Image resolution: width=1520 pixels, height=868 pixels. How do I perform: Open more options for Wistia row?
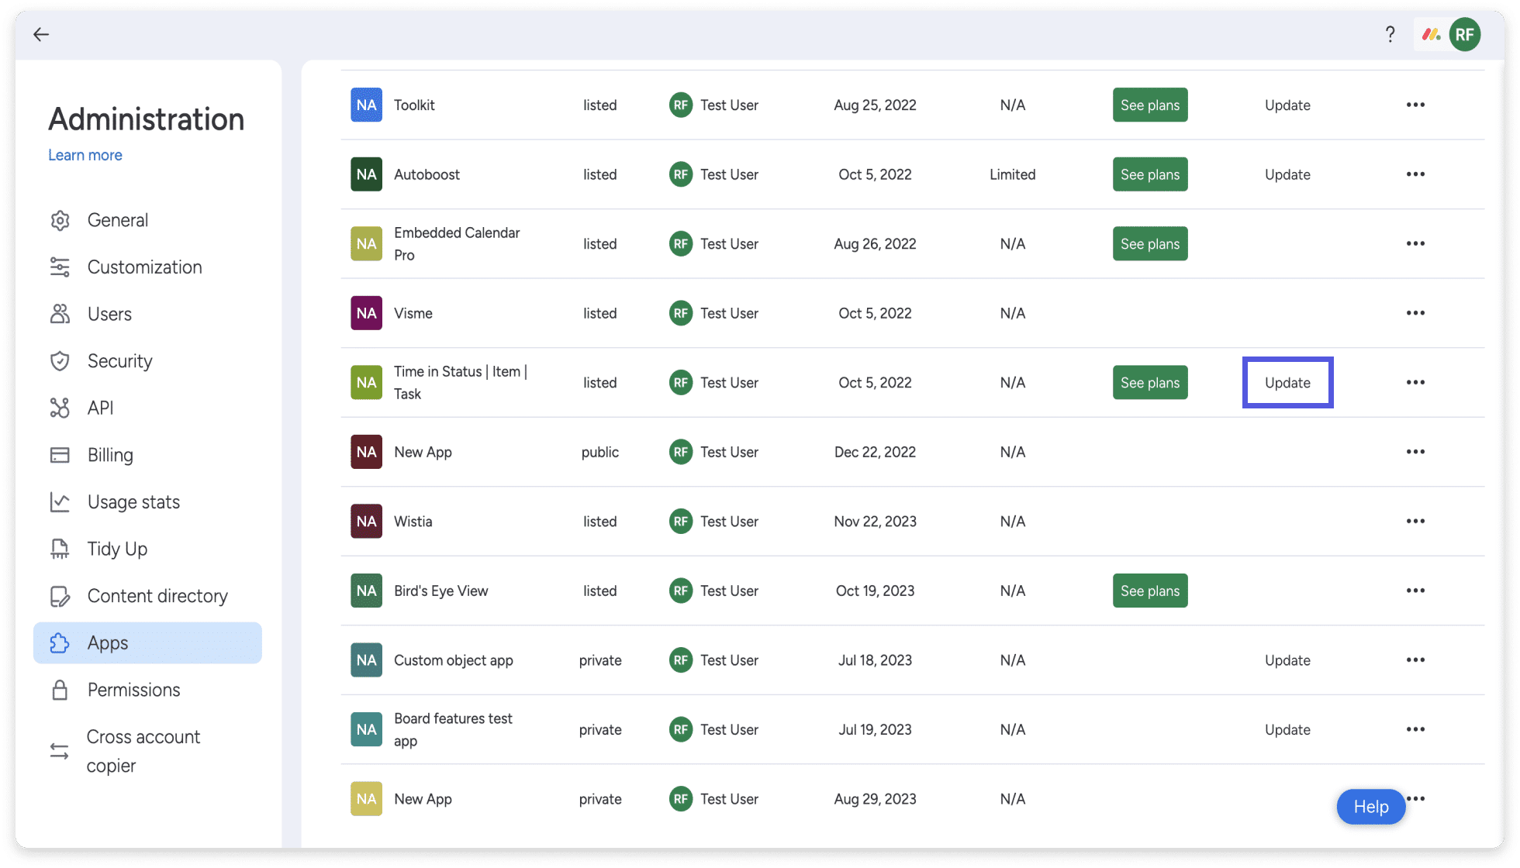coord(1415,521)
